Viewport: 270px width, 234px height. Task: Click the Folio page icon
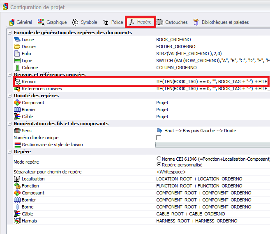click(17, 54)
